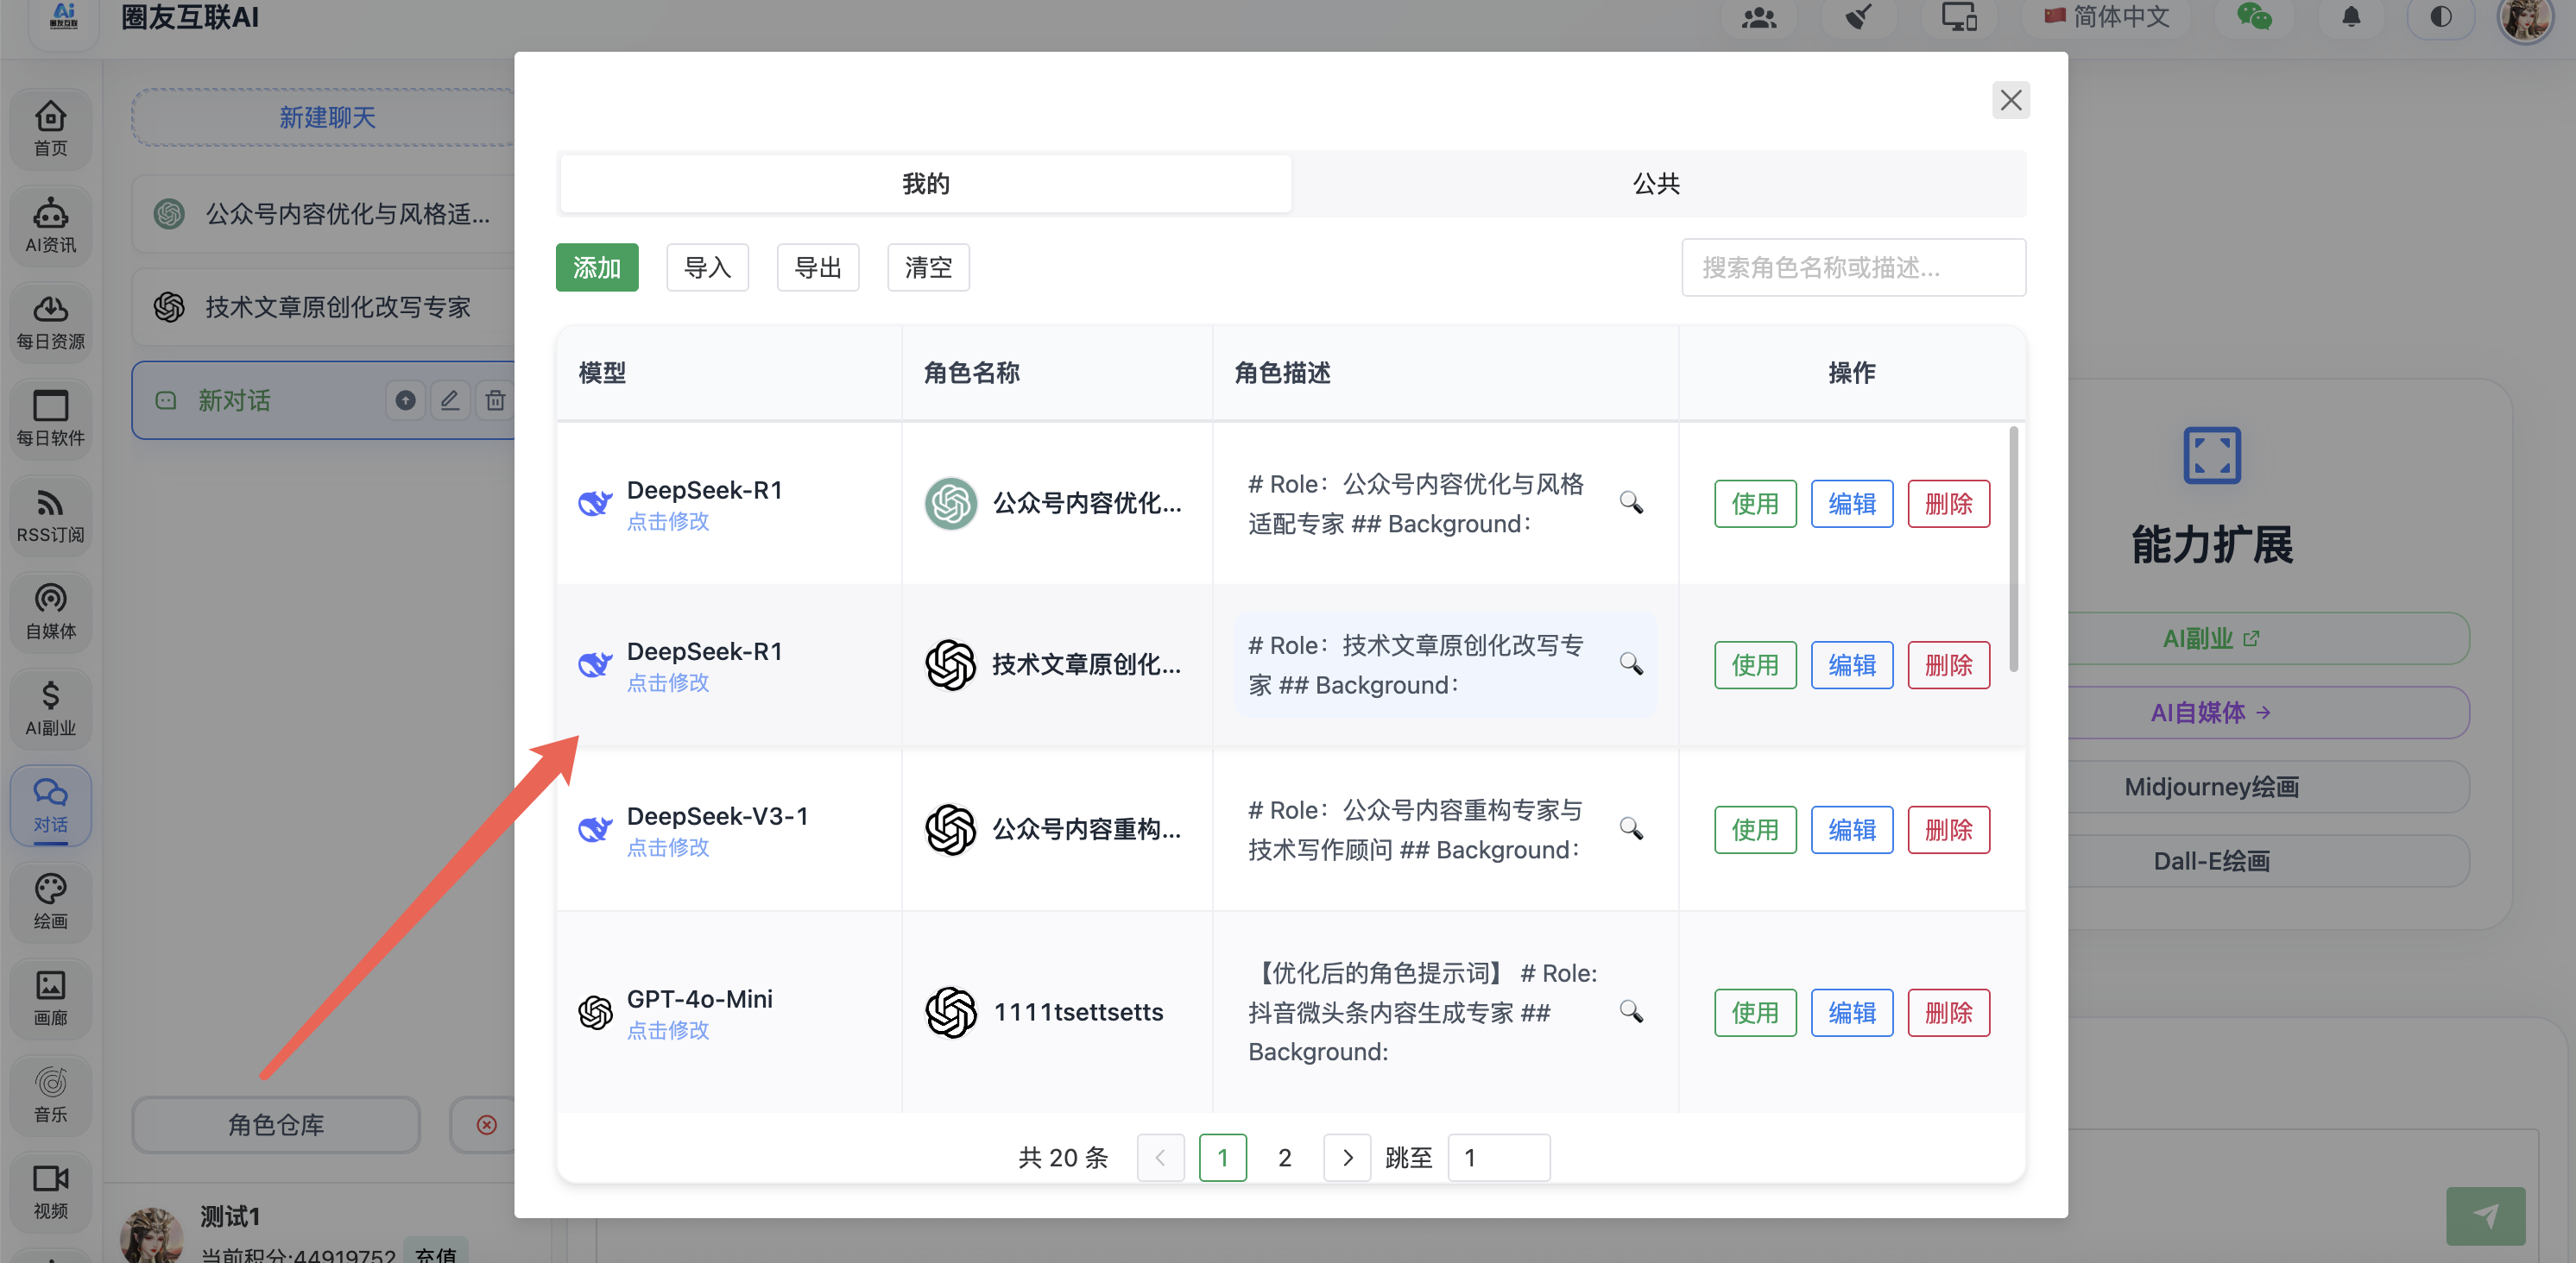The width and height of the screenshot is (2576, 1263).
Task: Select the 对话 chat sidebar icon
Action: point(50,807)
